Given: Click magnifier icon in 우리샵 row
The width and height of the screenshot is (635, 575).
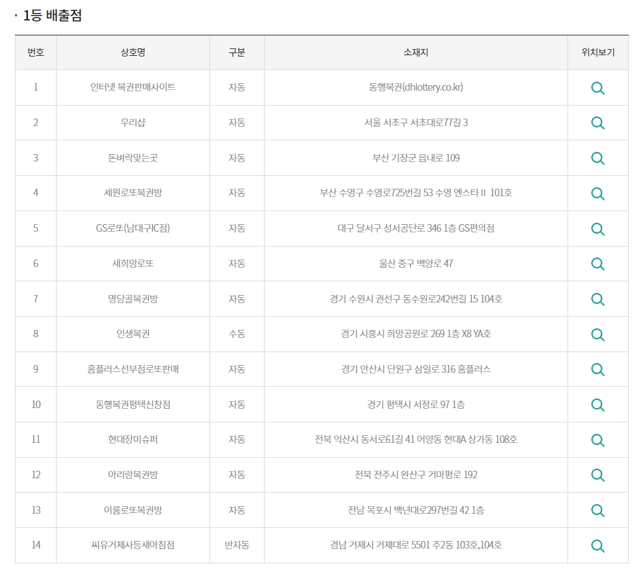Looking at the screenshot, I should coord(597,123).
